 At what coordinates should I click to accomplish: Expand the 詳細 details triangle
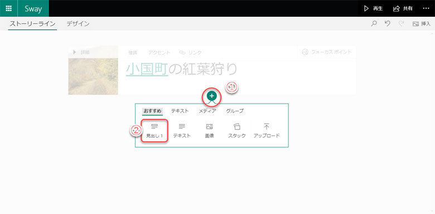coord(74,52)
